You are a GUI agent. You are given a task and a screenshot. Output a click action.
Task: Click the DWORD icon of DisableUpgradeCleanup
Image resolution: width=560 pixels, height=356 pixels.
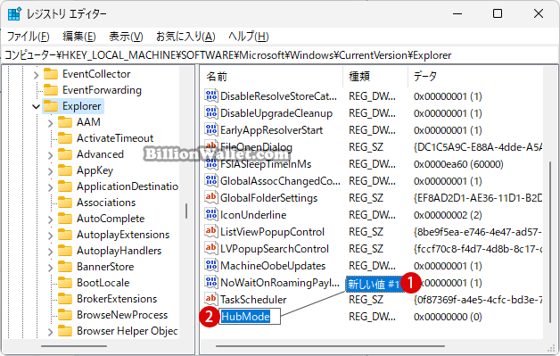[x=211, y=113]
